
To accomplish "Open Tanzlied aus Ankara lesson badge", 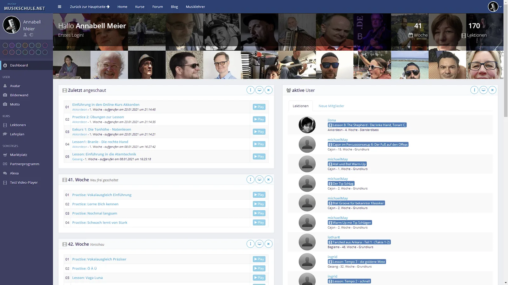I will (x=359, y=242).
